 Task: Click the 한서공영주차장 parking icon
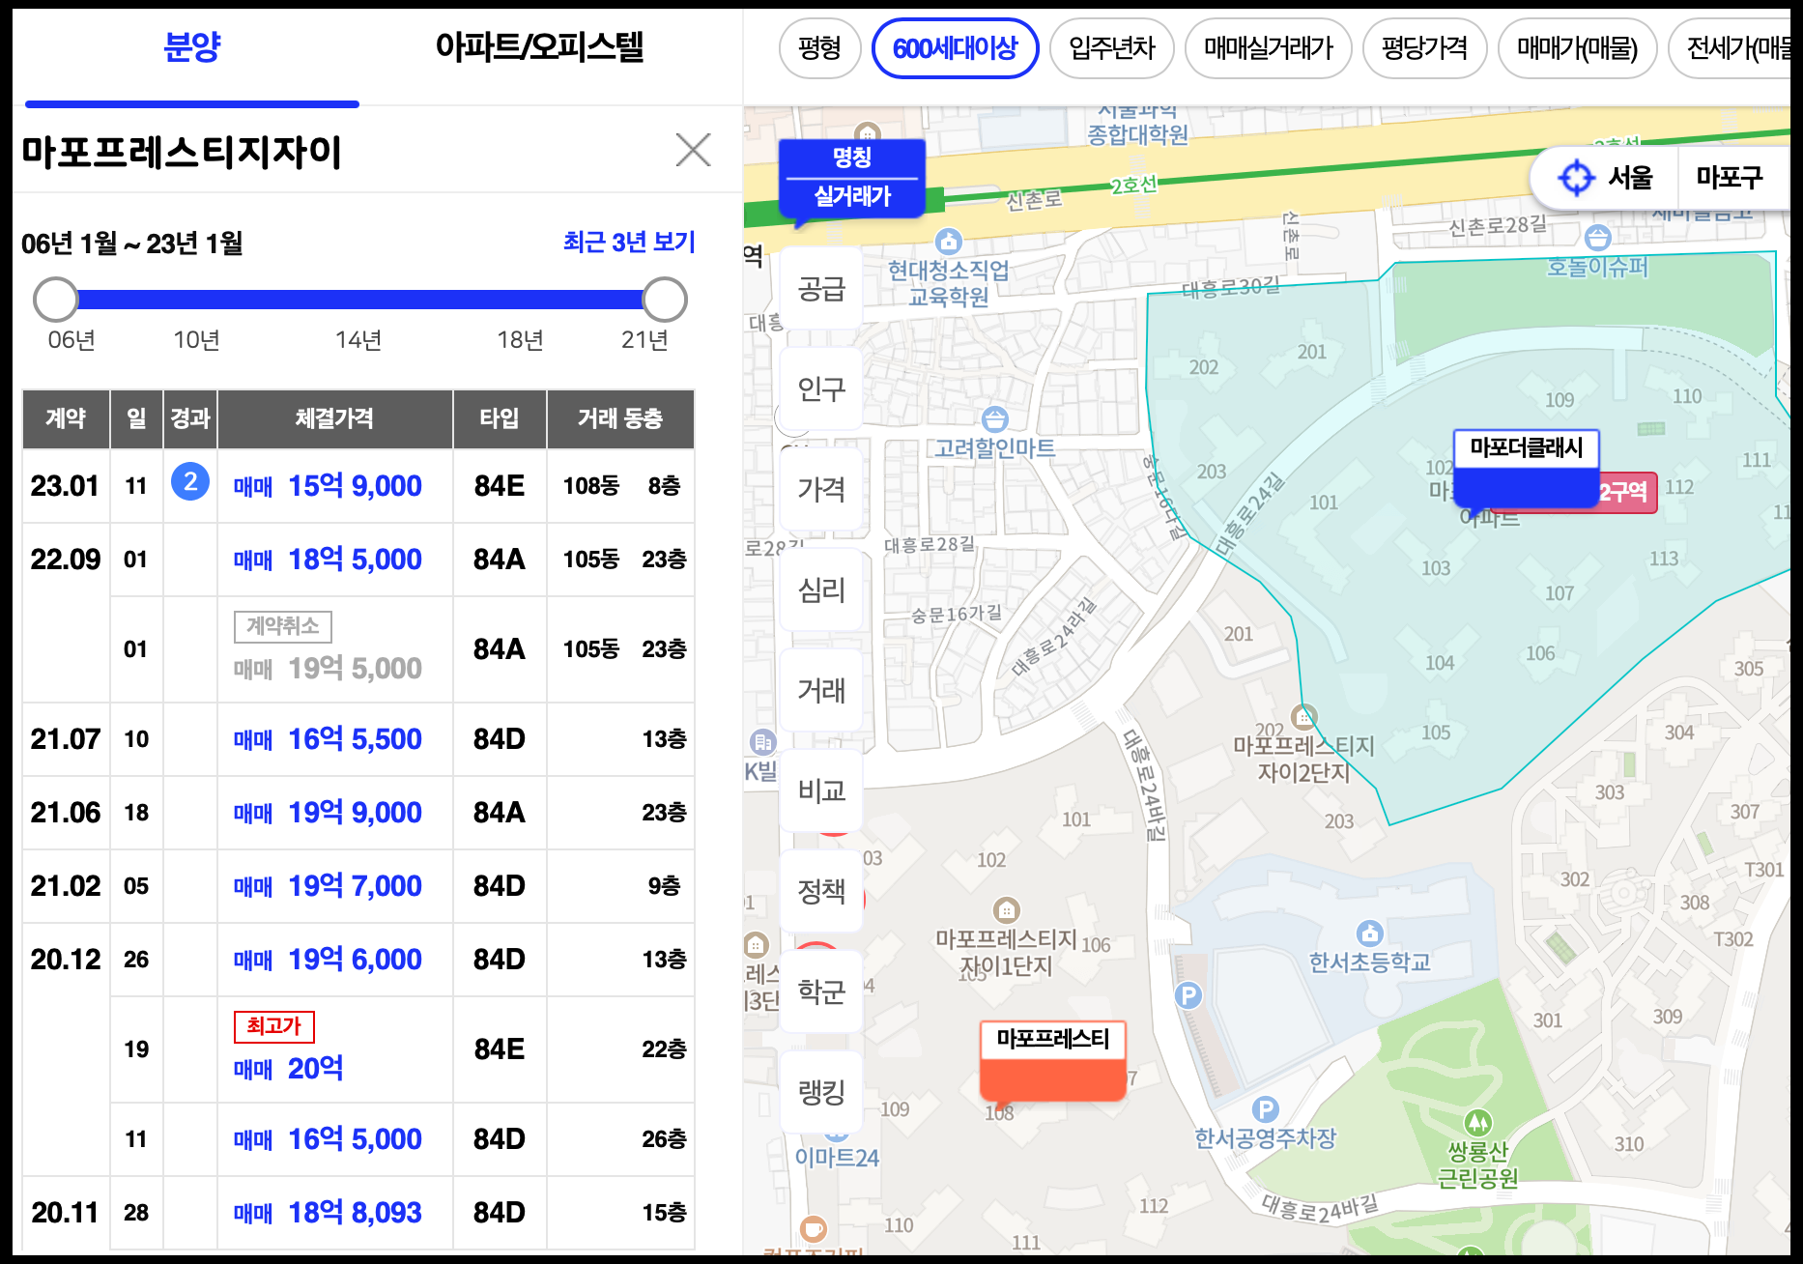(1265, 1109)
